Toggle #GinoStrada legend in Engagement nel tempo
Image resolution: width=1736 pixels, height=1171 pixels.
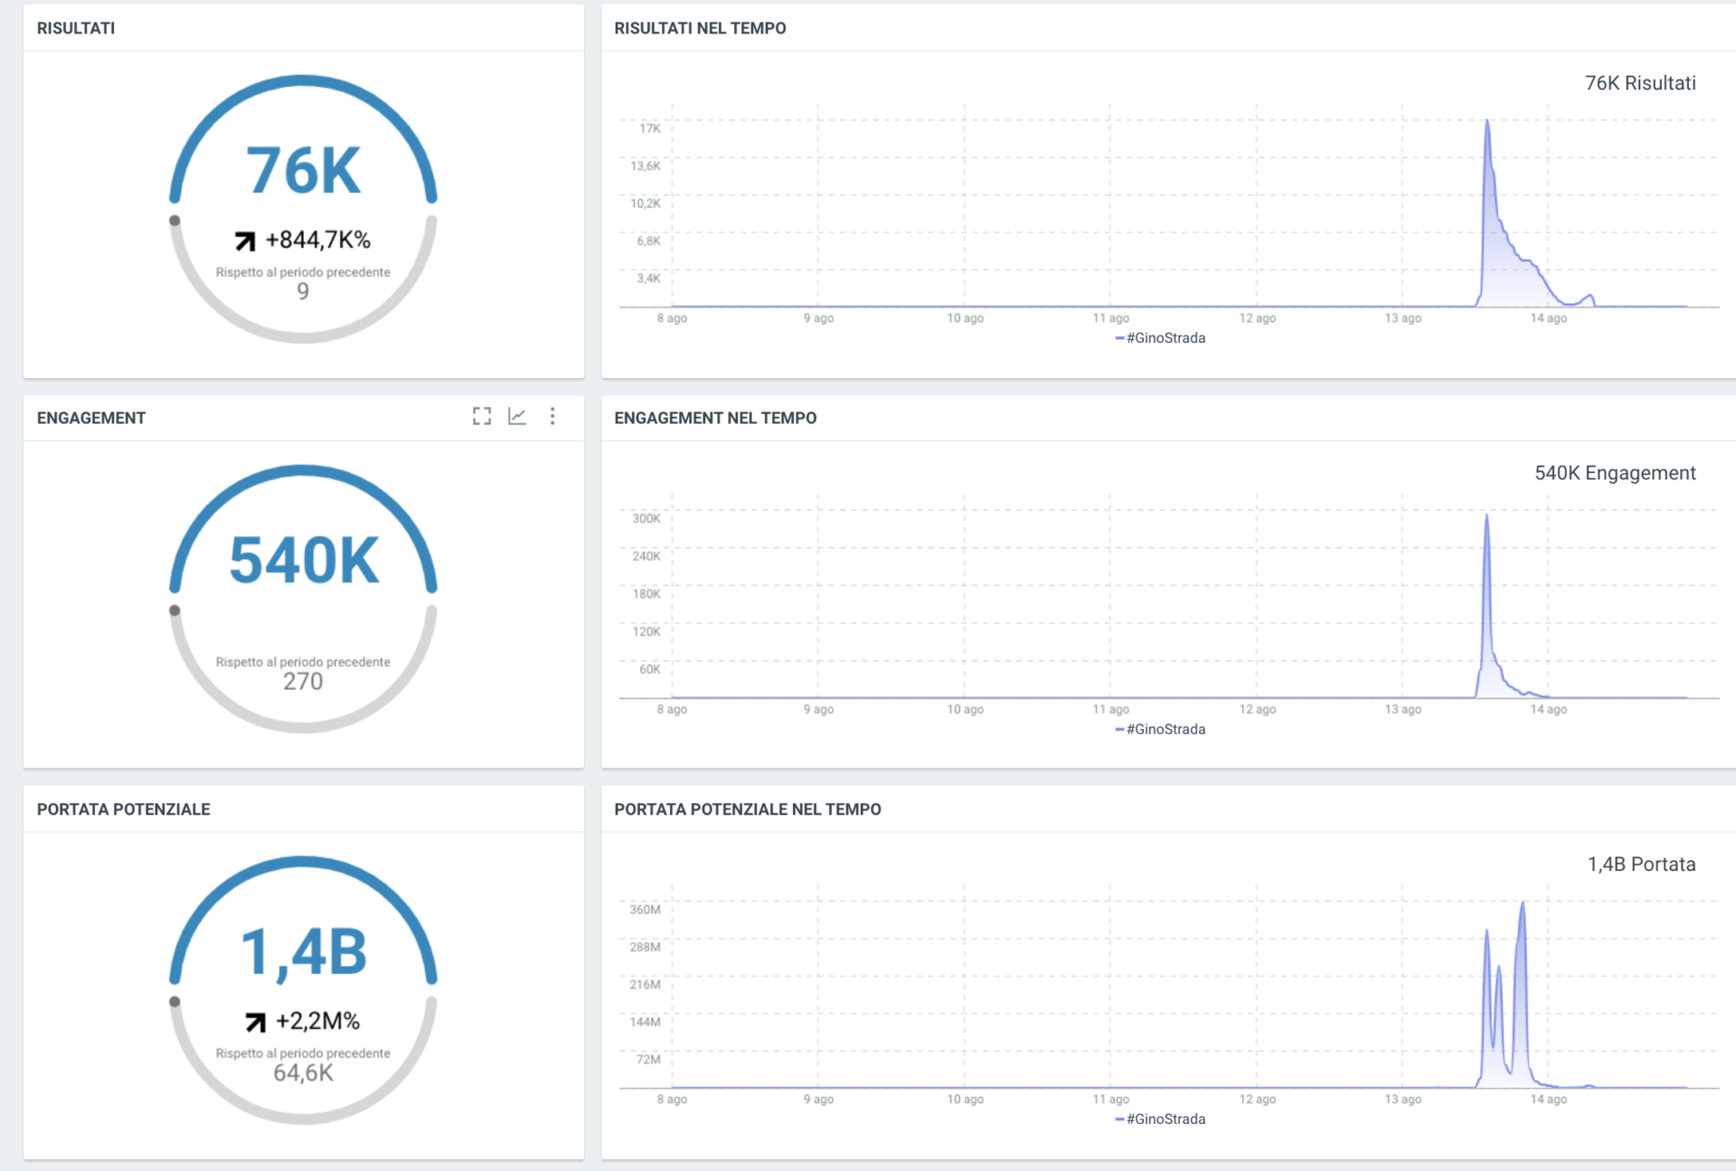(1160, 730)
